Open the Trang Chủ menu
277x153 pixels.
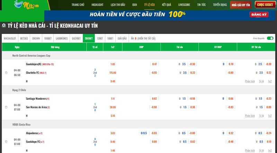[x=78, y=5]
